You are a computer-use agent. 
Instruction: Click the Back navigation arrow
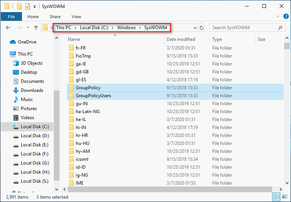pyautogui.click(x=8, y=28)
